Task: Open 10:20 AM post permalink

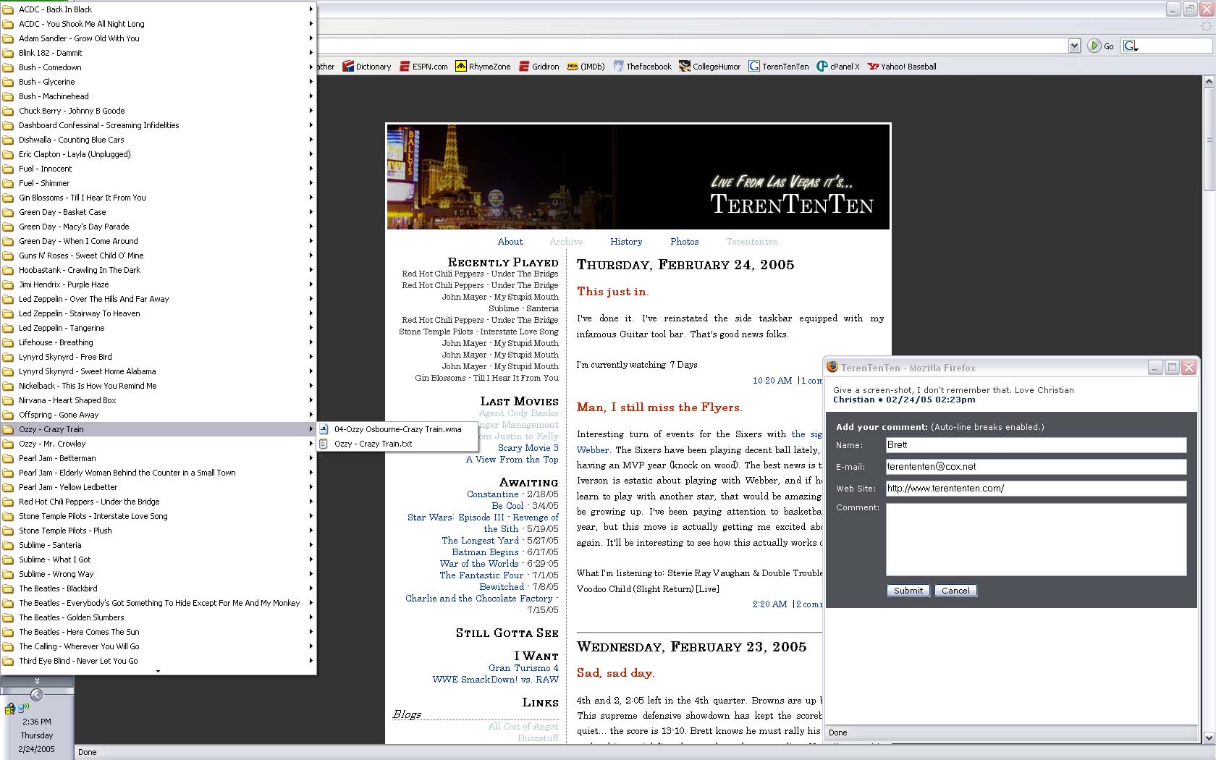Action: (x=772, y=381)
